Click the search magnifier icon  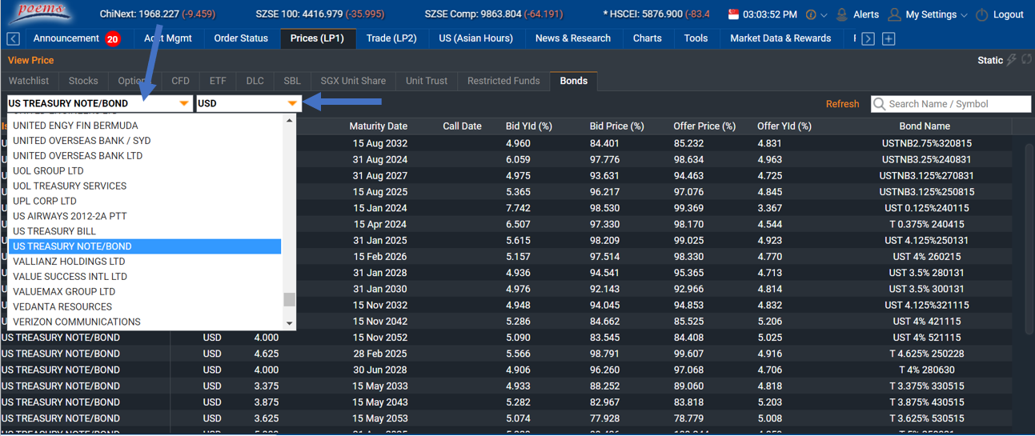(x=880, y=104)
